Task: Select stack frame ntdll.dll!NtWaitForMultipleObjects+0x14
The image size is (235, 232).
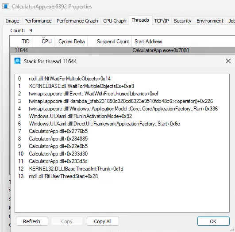Action: [x=122, y=79]
